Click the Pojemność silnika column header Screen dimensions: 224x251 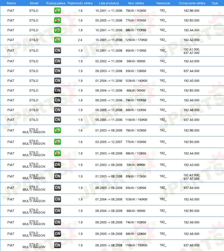(x=80, y=3)
